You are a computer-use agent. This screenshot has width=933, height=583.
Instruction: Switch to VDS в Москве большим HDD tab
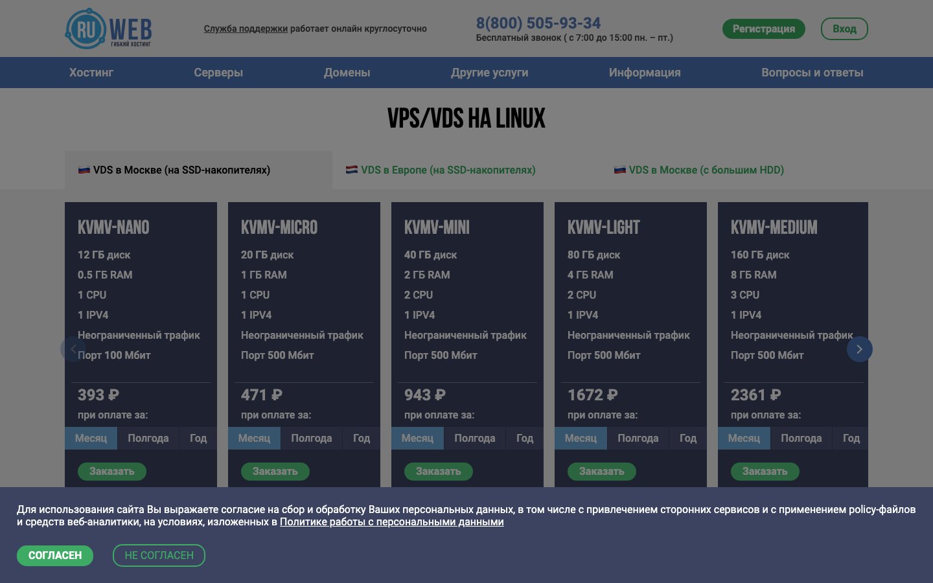click(734, 170)
